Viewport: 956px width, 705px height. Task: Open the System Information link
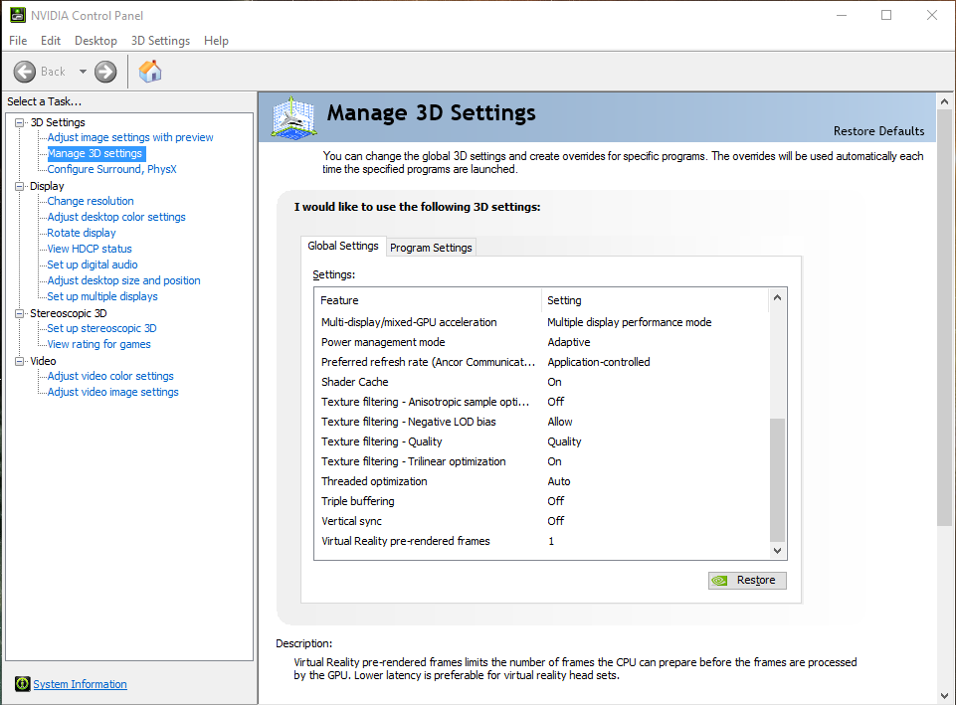click(x=80, y=684)
